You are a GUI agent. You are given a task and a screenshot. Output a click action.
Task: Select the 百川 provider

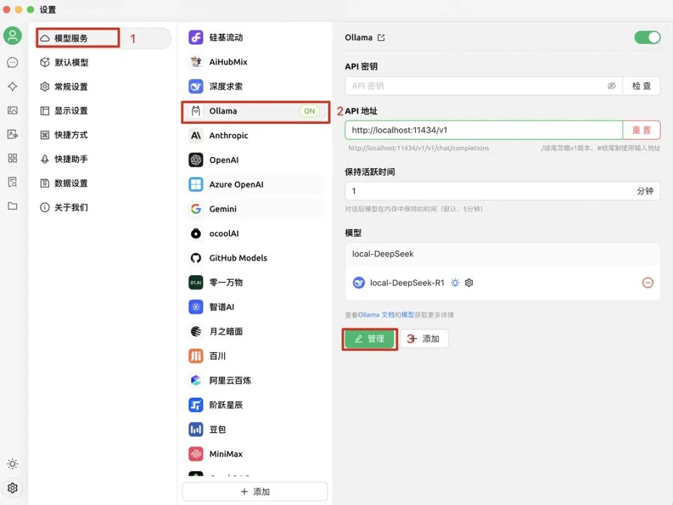coord(255,356)
